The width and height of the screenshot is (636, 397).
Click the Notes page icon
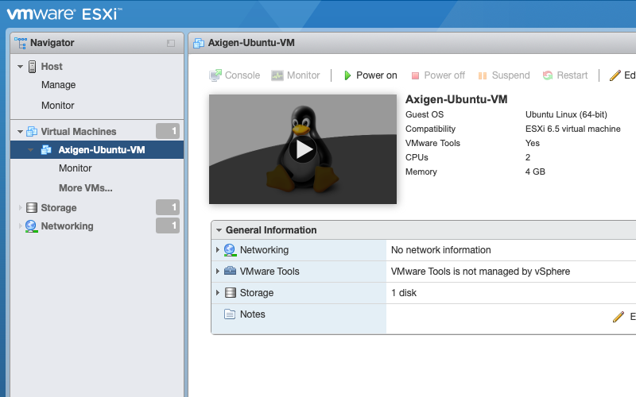pos(230,314)
